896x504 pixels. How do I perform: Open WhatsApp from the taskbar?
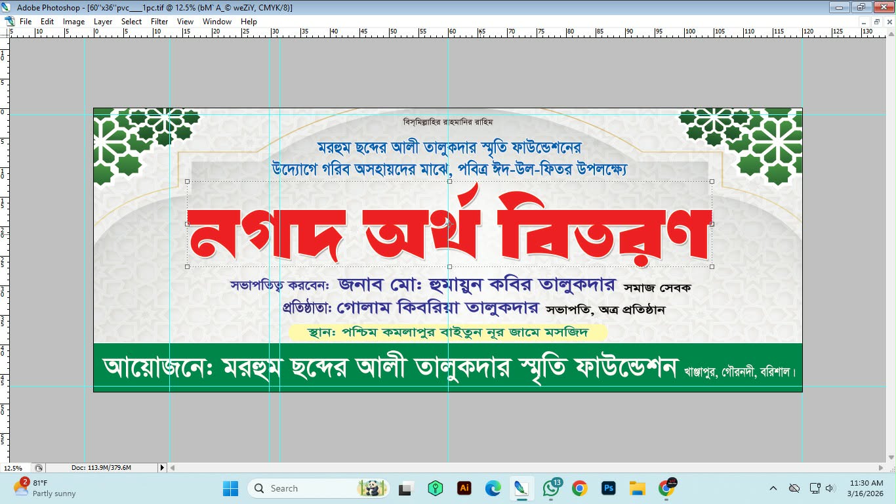pos(550,488)
